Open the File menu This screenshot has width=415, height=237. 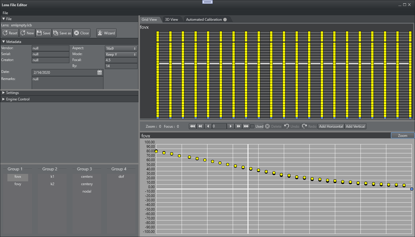[5, 13]
